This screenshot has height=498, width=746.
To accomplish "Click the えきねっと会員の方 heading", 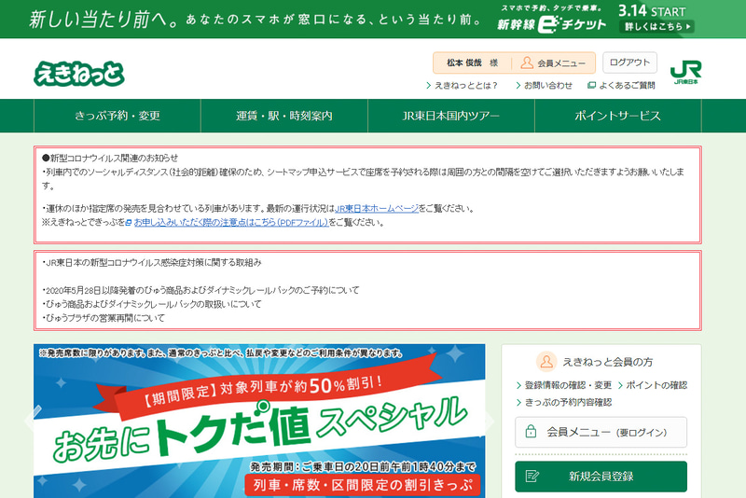I will coord(608,362).
